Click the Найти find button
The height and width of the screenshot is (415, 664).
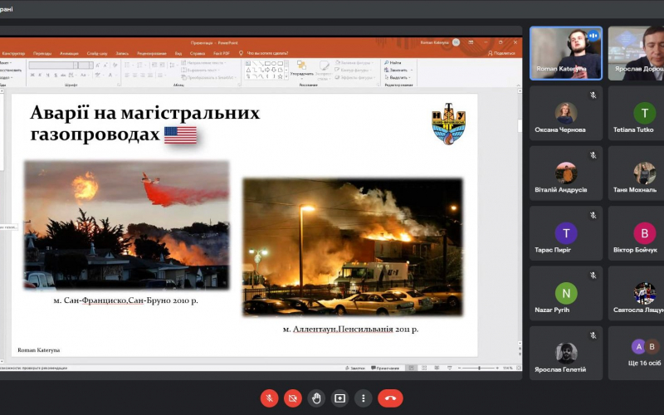393,63
